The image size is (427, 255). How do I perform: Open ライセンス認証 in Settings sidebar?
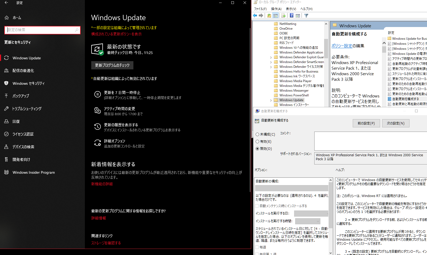(x=42, y=134)
